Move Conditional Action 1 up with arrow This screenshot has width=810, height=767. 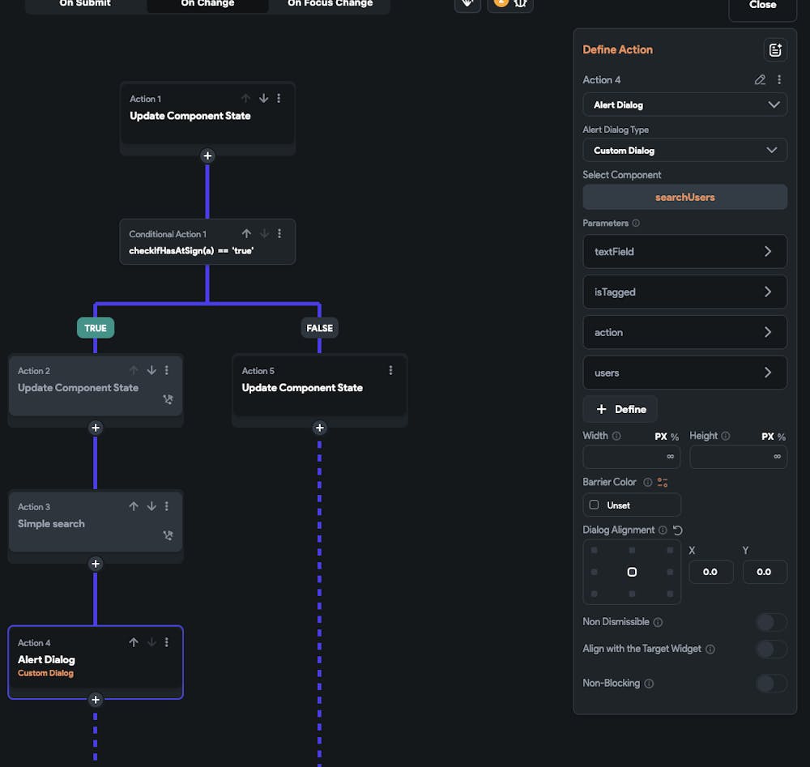246,233
